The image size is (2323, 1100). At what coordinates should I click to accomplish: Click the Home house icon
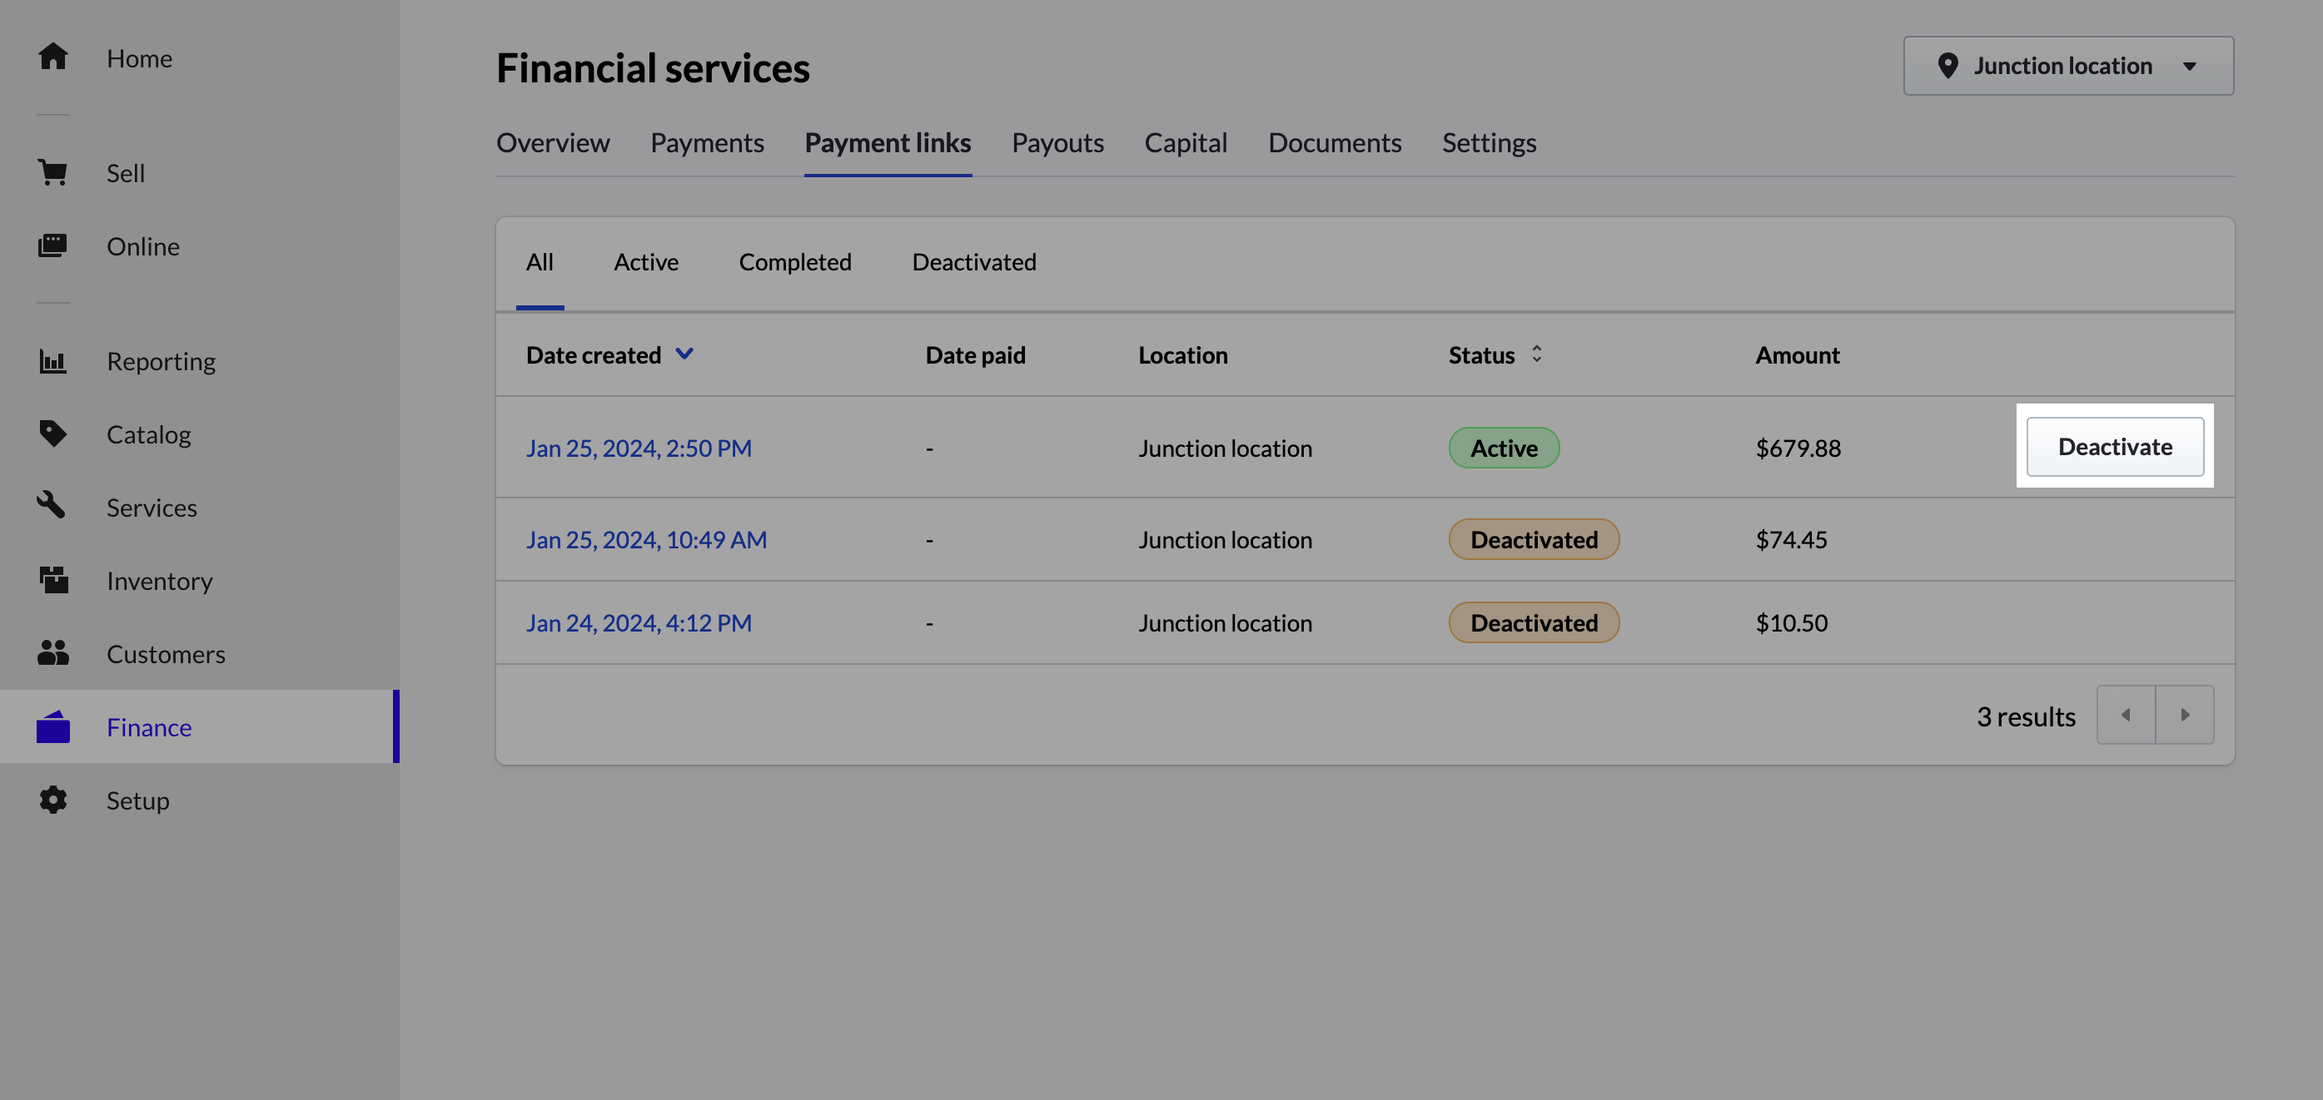pos(53,57)
